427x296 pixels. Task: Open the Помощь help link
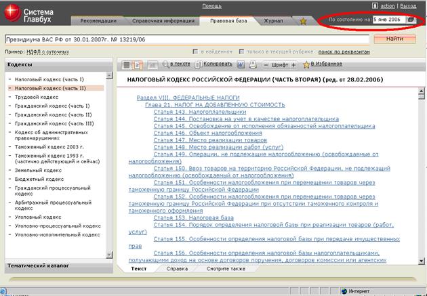pos(212,6)
